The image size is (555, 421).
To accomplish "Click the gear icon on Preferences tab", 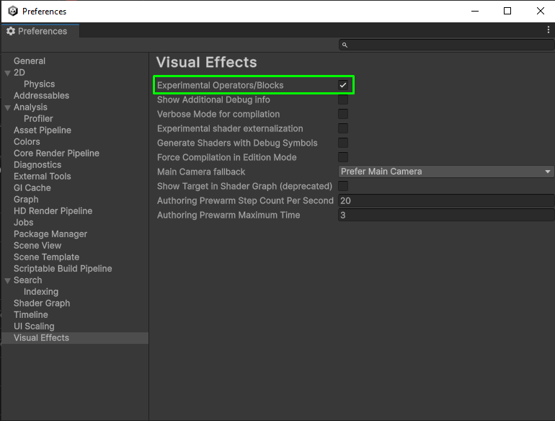I will coord(11,31).
